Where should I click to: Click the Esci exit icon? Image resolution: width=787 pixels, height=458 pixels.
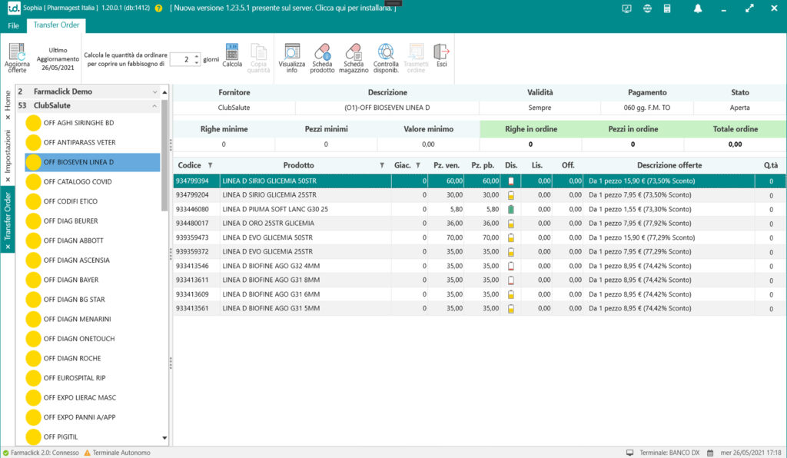(x=441, y=52)
